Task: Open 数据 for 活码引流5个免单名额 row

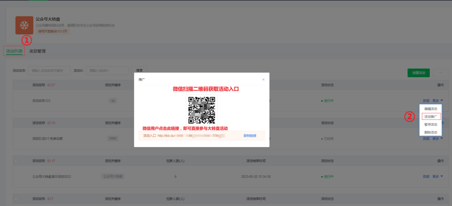Action: (426, 139)
